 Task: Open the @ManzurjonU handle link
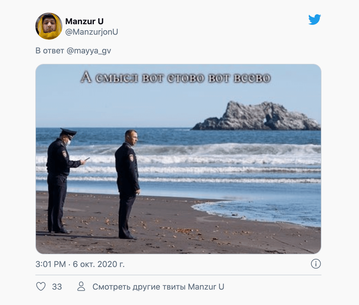click(x=92, y=32)
